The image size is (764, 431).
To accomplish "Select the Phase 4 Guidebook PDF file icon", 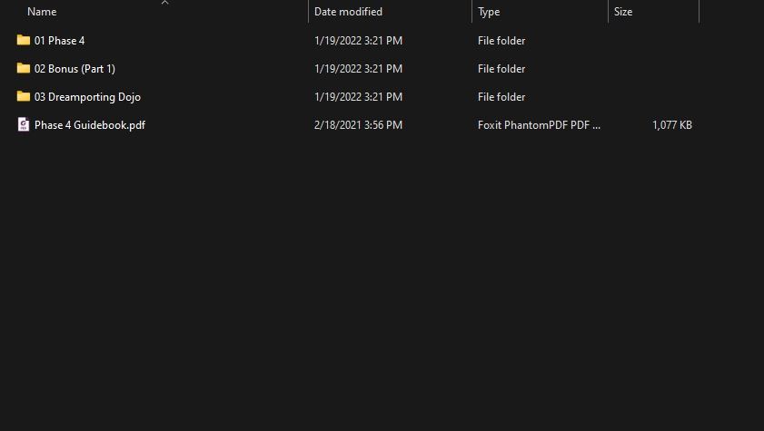I will coord(24,125).
